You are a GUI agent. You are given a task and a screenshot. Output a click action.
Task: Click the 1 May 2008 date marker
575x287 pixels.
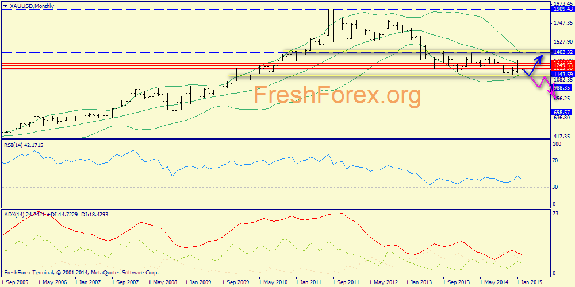[x=163, y=282]
